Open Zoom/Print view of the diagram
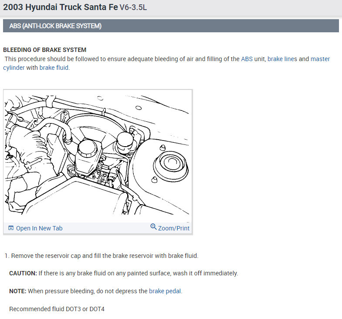The image size is (342, 319). (174, 228)
